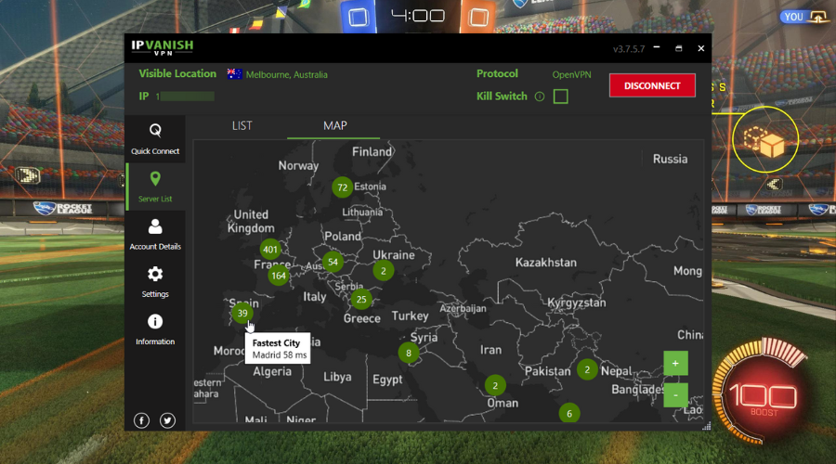Click the 164 server cluster in France
The image size is (836, 464).
pyautogui.click(x=279, y=275)
